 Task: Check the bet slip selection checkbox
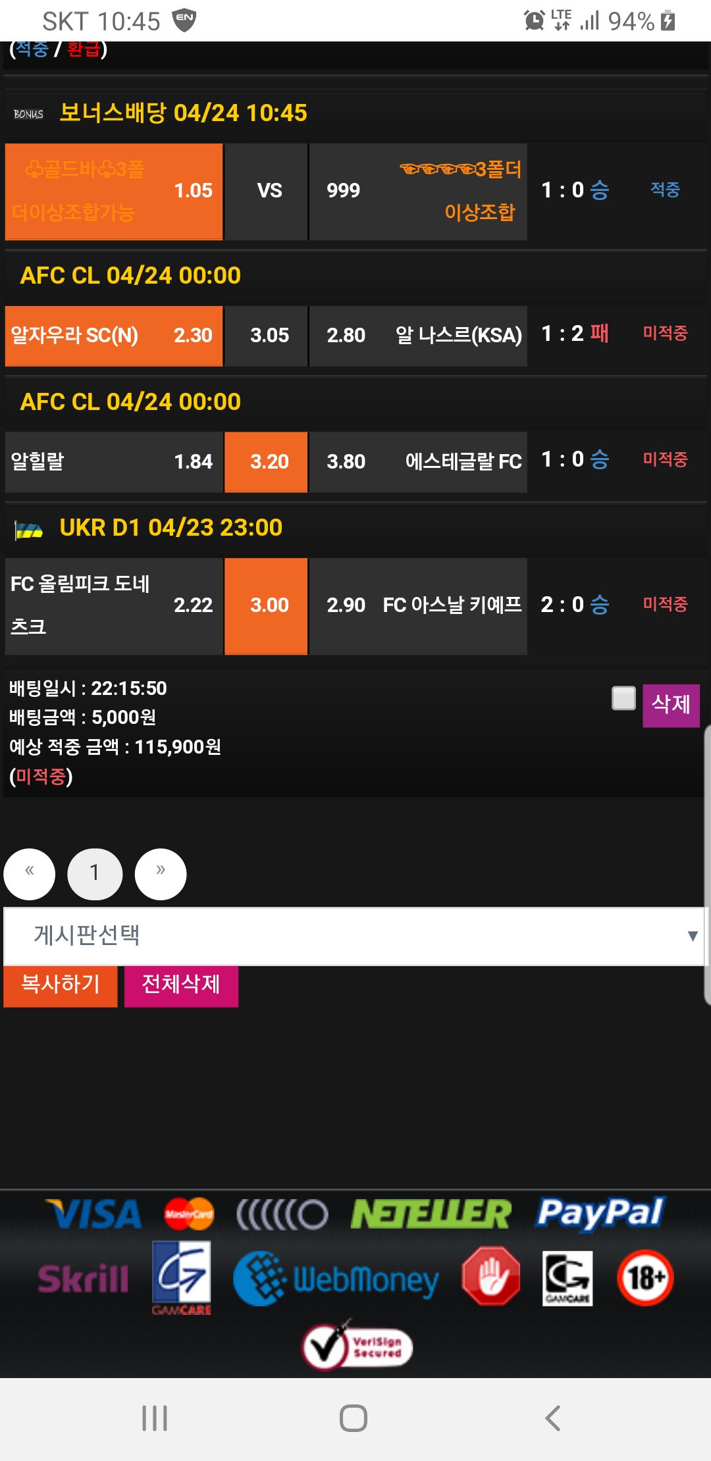[623, 698]
